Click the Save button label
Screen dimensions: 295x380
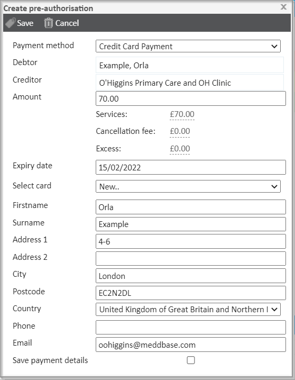[x=25, y=23]
